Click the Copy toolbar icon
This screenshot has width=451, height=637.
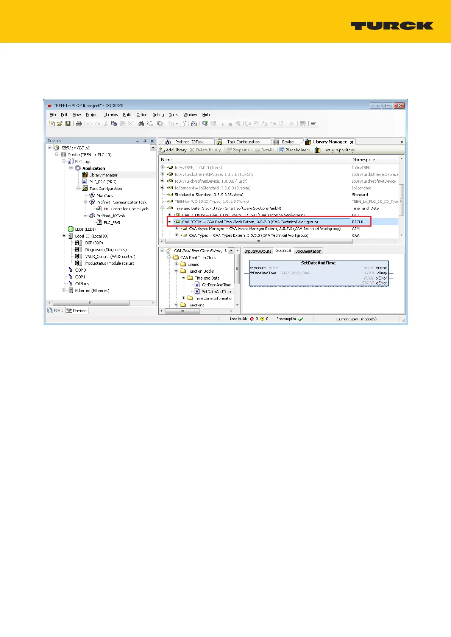click(x=114, y=123)
